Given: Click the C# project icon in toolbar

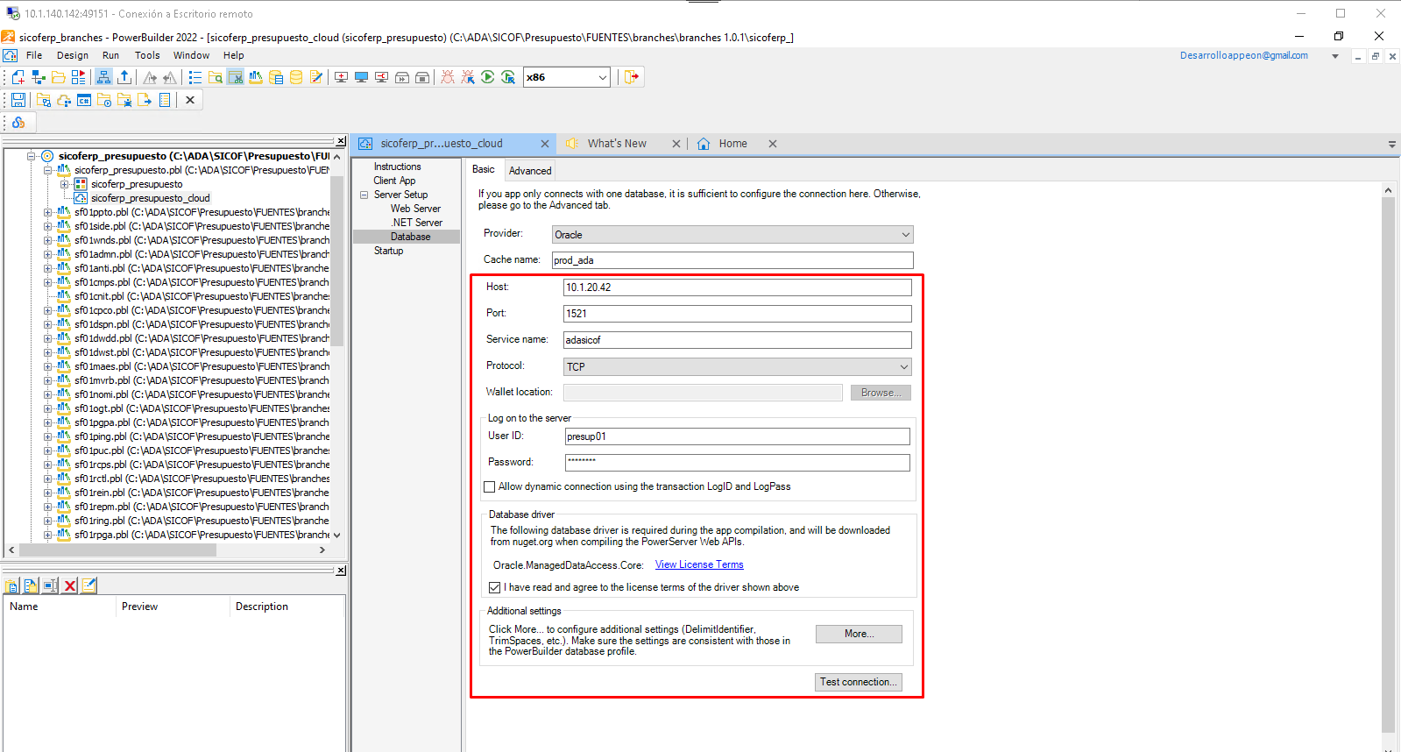Looking at the screenshot, I should (x=84, y=101).
